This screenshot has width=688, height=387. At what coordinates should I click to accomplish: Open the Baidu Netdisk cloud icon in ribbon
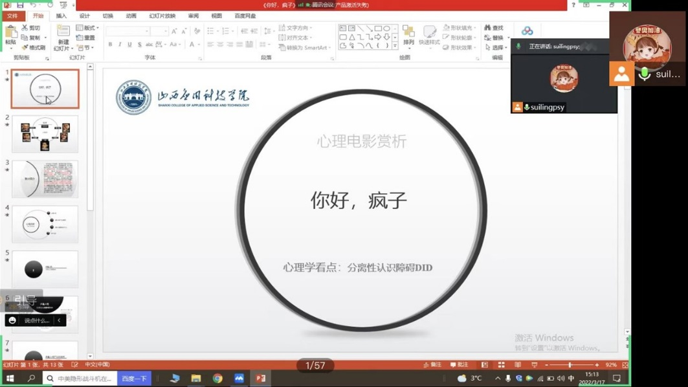(x=527, y=31)
